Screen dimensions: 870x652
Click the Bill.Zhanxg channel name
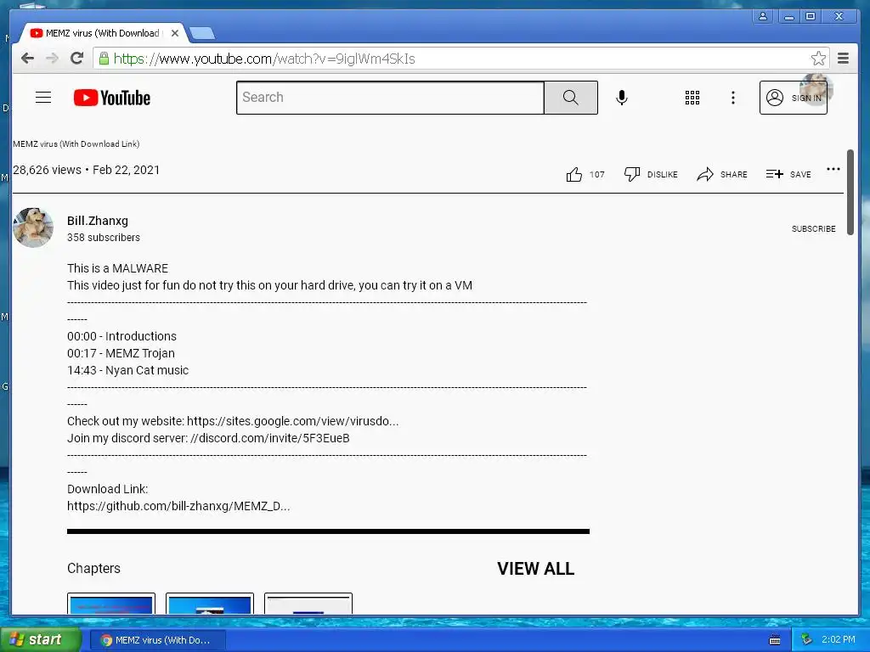click(98, 221)
